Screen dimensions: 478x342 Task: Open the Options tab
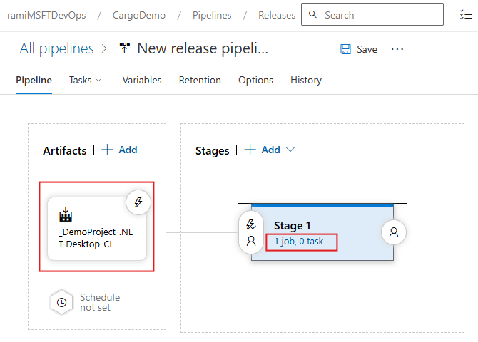[255, 80]
